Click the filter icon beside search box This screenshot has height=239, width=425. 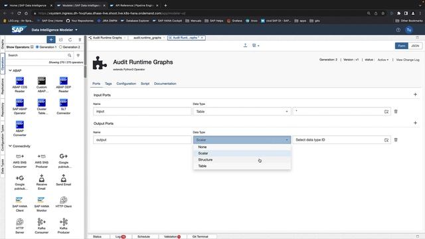tap(78, 55)
